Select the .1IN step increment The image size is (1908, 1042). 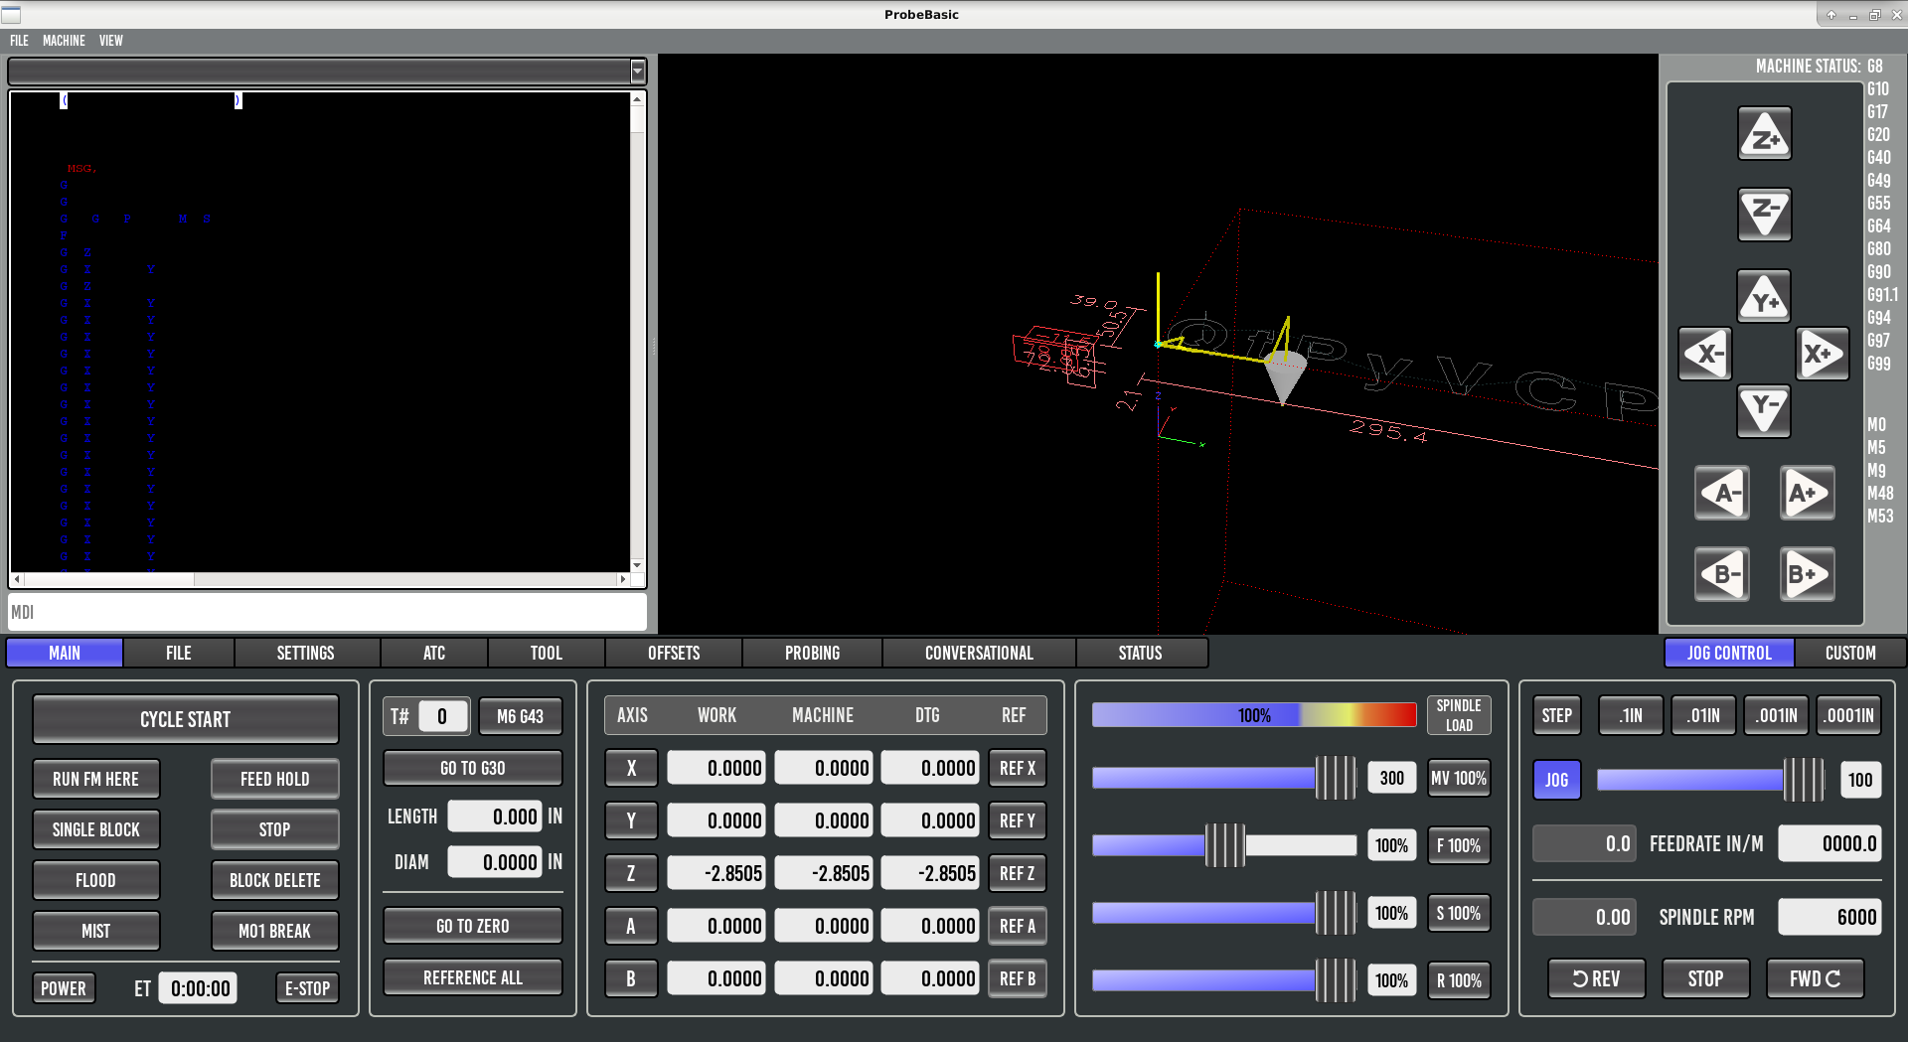[x=1630, y=715]
